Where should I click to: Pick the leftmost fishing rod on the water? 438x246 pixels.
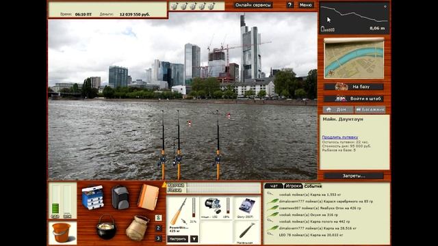(163, 144)
